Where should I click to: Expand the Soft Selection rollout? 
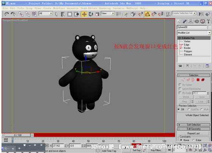point(194,125)
